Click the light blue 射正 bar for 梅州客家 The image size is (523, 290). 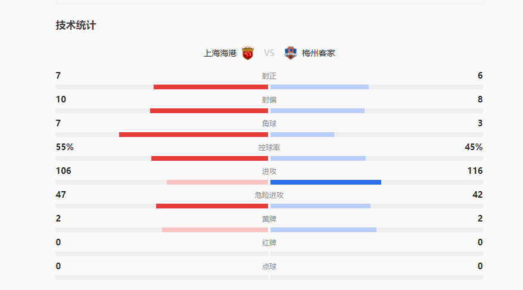(319, 87)
